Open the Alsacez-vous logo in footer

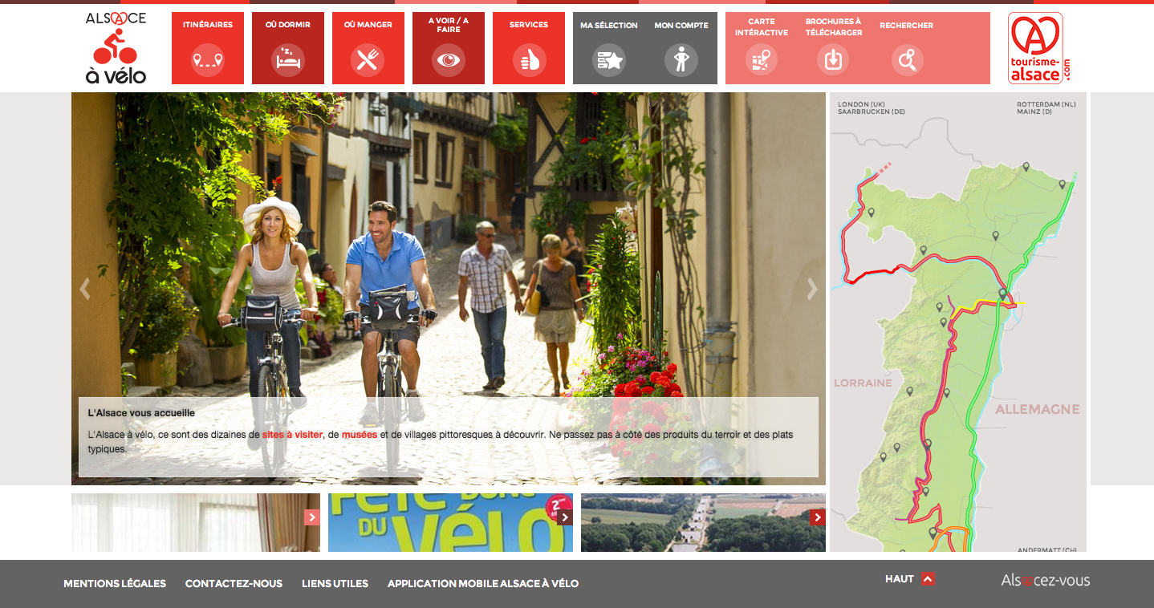(1046, 580)
